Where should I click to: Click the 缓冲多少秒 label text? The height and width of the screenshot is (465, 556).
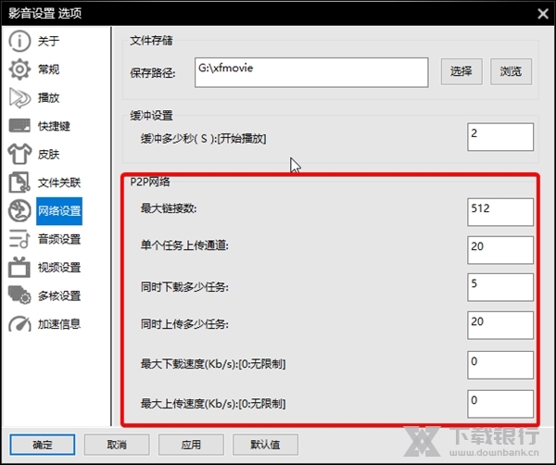click(x=203, y=138)
